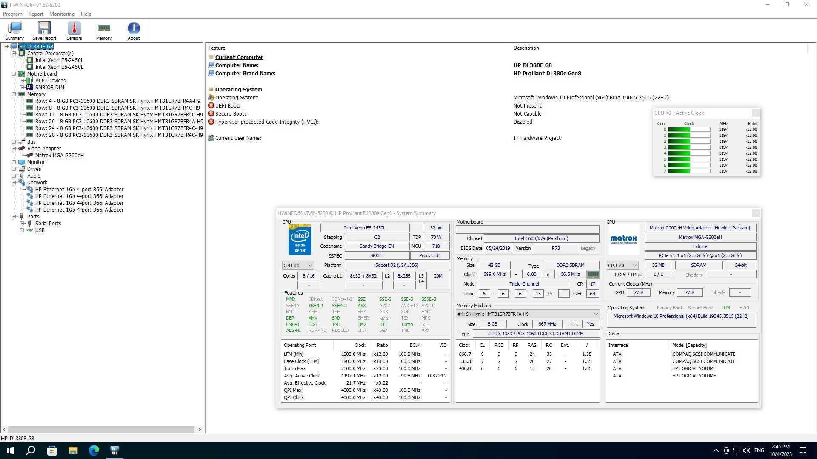Select the Matrox MGA-G200eH video adapter
Screen dimensions: 817x459
coord(59,156)
